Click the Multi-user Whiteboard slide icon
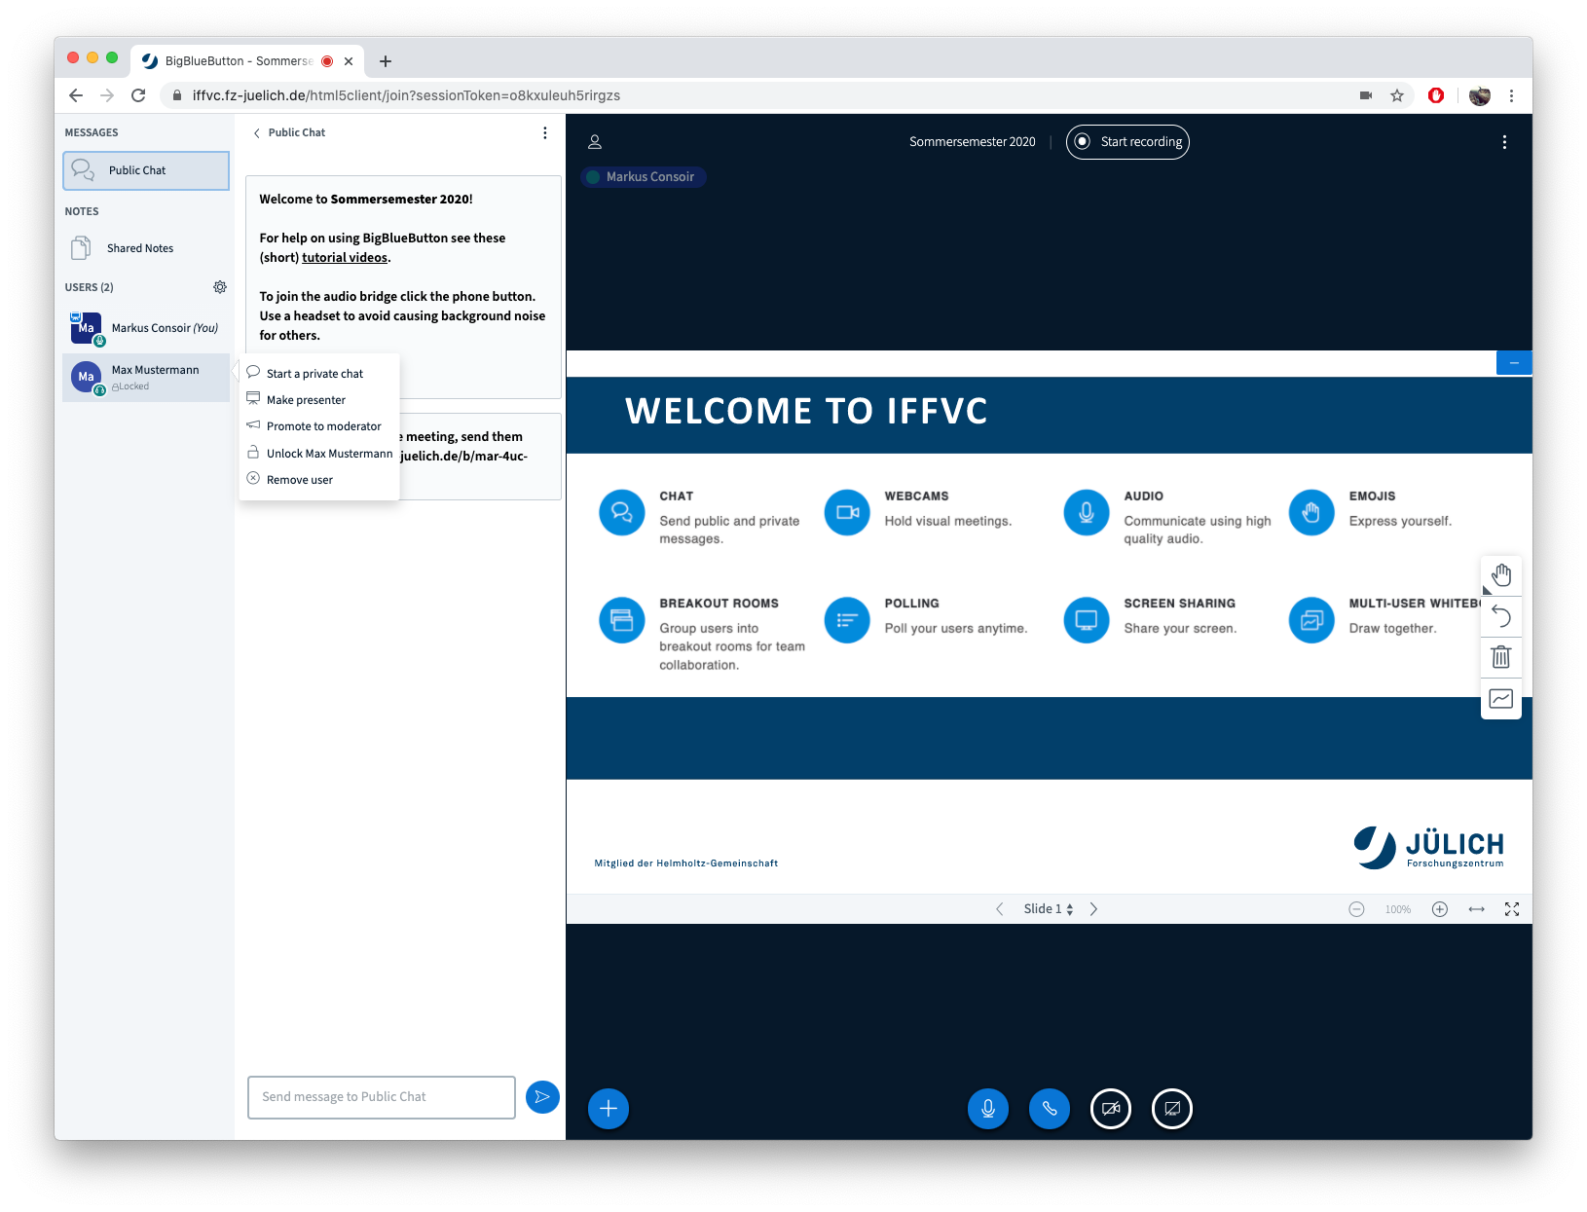1587x1212 pixels. (1311, 620)
